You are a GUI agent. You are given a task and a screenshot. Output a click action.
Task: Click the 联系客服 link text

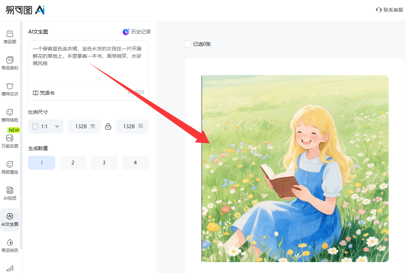point(393,10)
